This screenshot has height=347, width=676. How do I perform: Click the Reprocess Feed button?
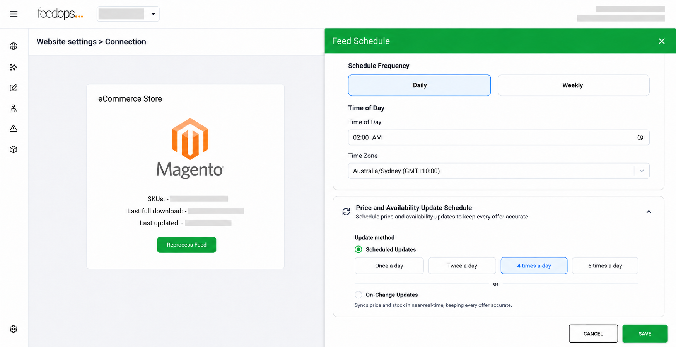pyautogui.click(x=186, y=245)
